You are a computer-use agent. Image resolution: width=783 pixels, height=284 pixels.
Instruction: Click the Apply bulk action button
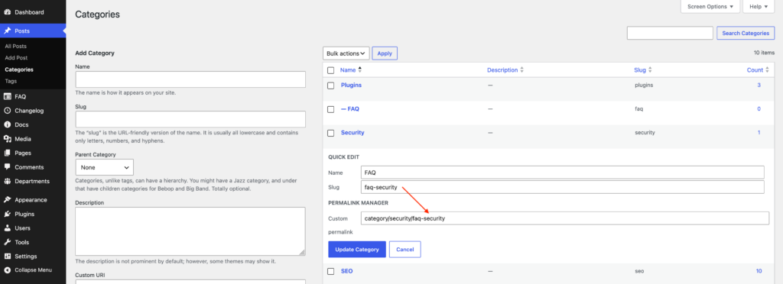[385, 53]
